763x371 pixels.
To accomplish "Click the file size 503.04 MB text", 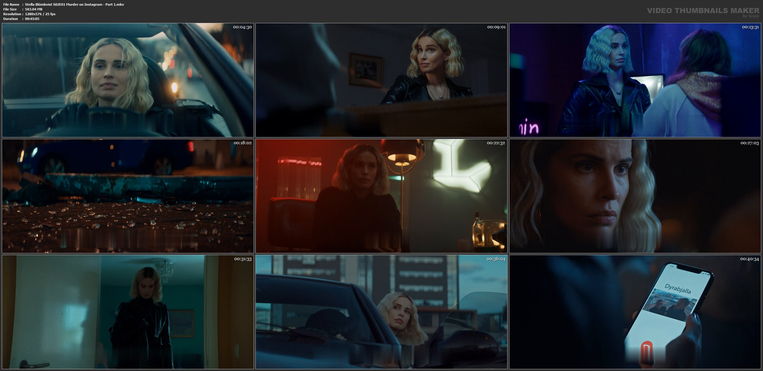I will click(34, 9).
